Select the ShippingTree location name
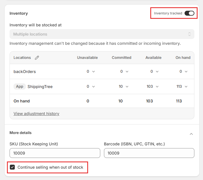203x180 pixels. click(40, 87)
